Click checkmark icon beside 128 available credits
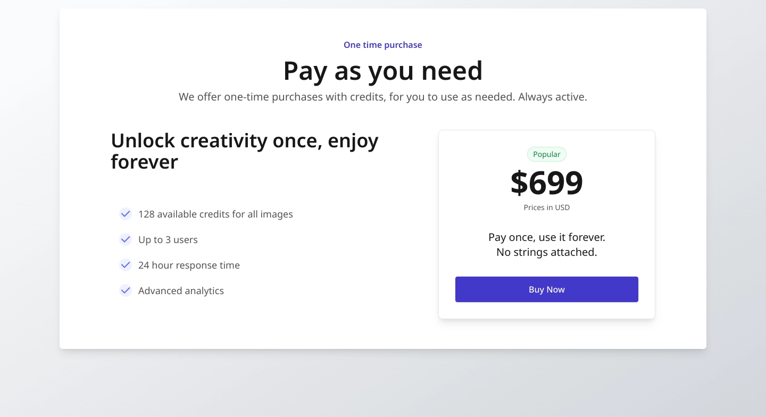The height and width of the screenshot is (417, 766). pyautogui.click(x=126, y=214)
